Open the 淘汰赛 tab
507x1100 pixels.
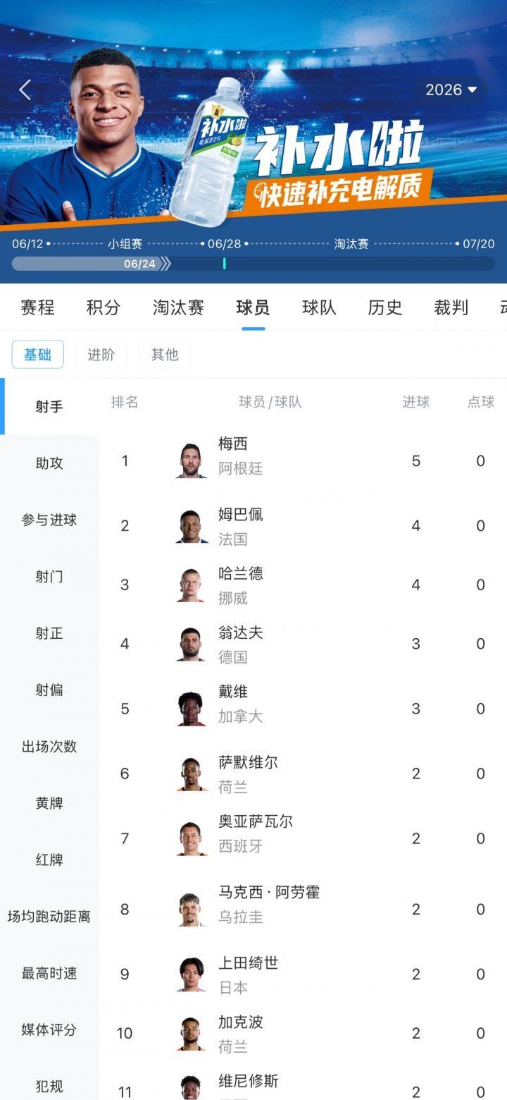click(x=178, y=307)
